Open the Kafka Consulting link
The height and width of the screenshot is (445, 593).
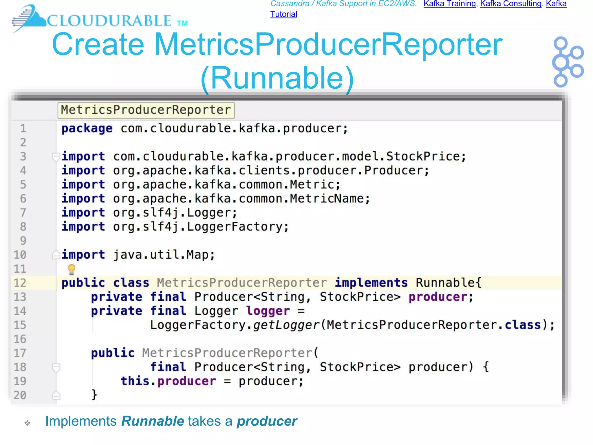point(511,4)
